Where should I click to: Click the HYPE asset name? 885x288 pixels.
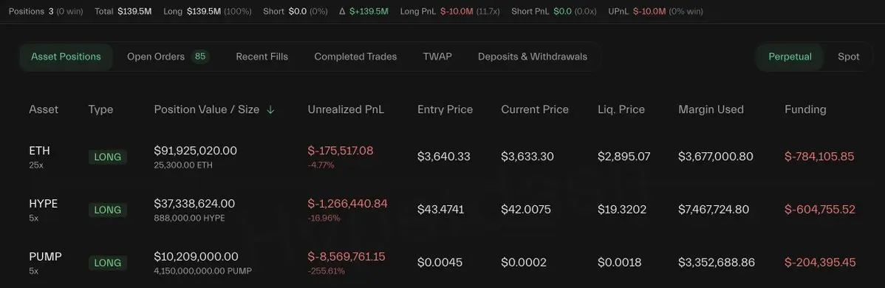click(x=44, y=204)
